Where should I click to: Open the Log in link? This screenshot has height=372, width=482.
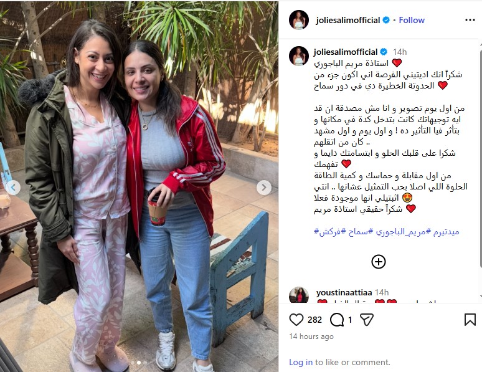pyautogui.click(x=301, y=362)
